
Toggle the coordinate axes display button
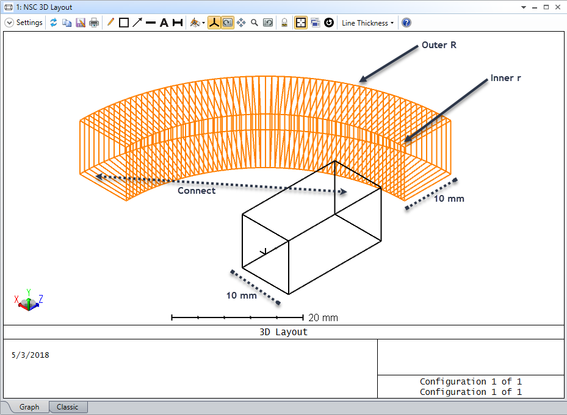214,23
